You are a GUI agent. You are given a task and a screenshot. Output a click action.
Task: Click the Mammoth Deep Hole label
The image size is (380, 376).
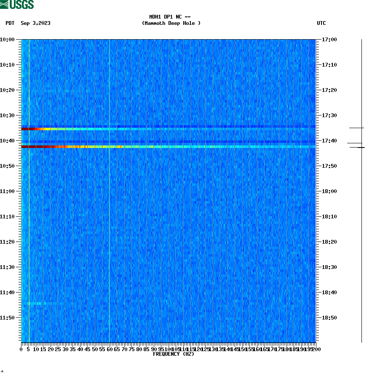coord(172,24)
